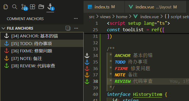Click index.vue breadcrumb segment
Screen dimensions: 189x101
tap(149, 17)
